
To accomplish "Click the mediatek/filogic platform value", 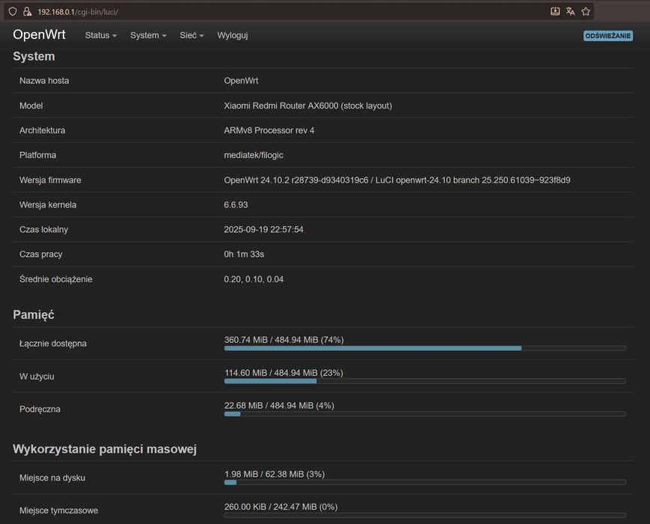I will point(254,155).
